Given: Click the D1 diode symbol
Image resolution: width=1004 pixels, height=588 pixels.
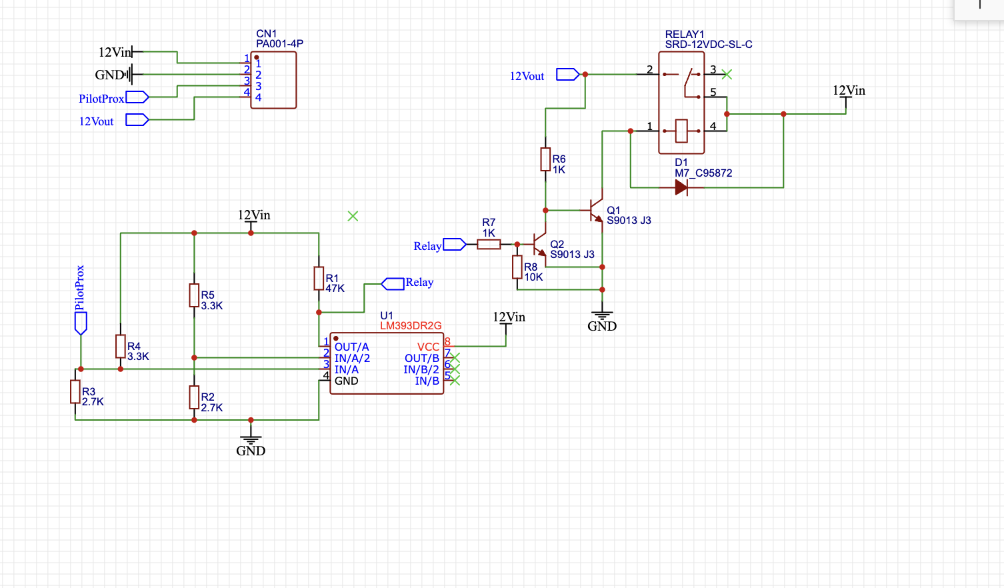Looking at the screenshot, I should pyautogui.click(x=681, y=187).
